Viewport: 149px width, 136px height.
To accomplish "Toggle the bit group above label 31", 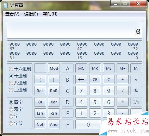I will point(15,53).
